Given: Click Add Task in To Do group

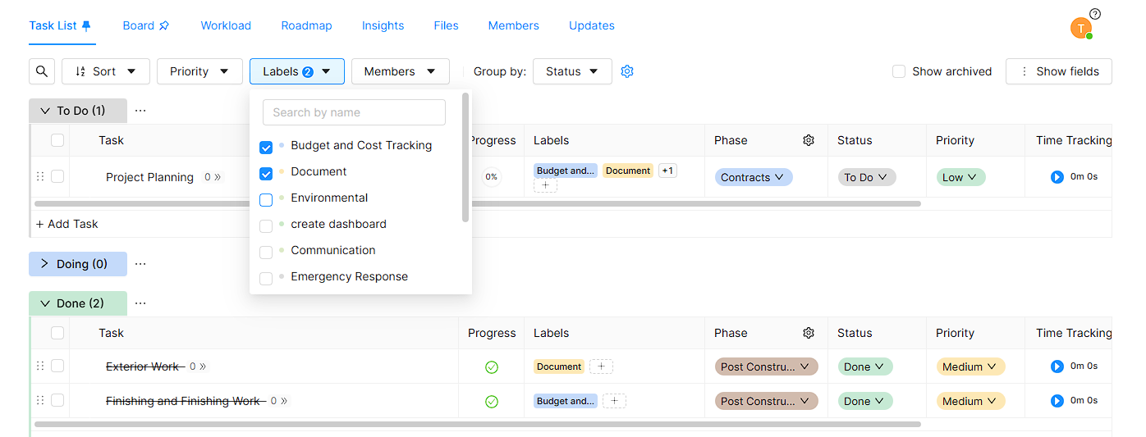Looking at the screenshot, I should pyautogui.click(x=67, y=224).
